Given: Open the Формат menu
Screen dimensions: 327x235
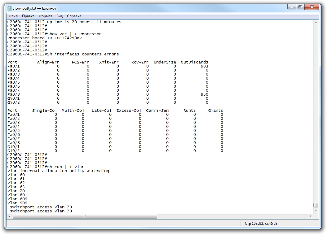Looking at the screenshot, I should (x=45, y=16).
